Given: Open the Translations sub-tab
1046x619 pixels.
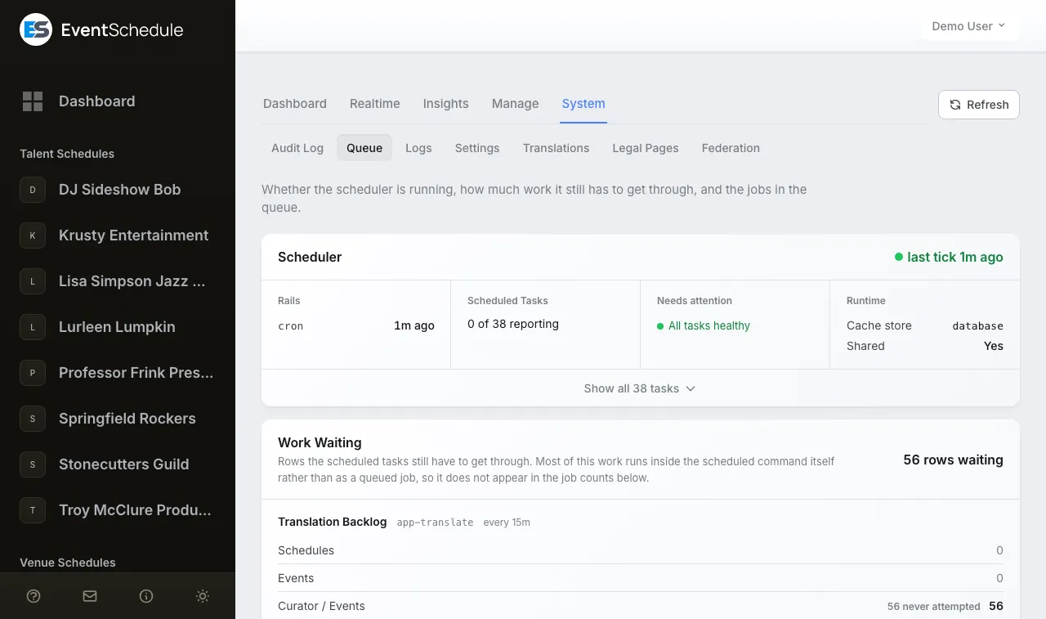Looking at the screenshot, I should [x=557, y=148].
